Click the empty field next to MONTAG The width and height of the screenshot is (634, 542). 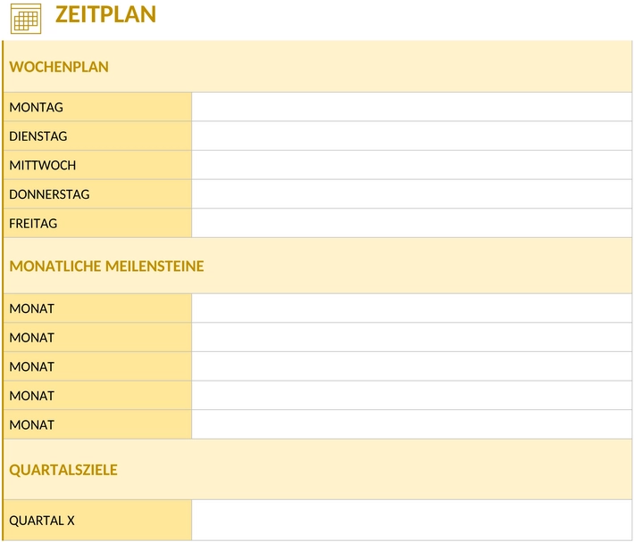(412, 107)
